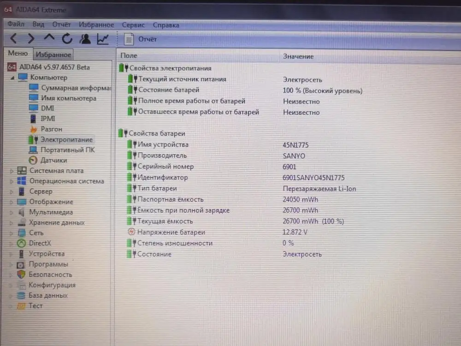Expand the Отображение node
461x346 pixels.
pyautogui.click(x=12, y=202)
